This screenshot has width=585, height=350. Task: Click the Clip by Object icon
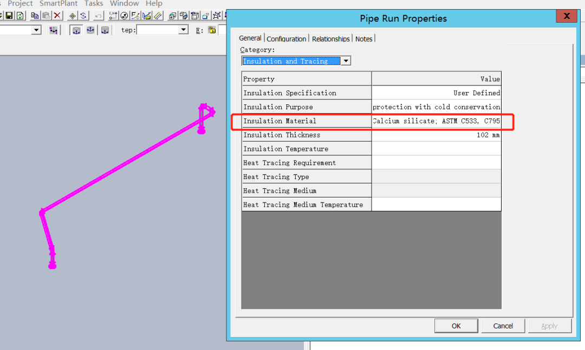point(206,16)
